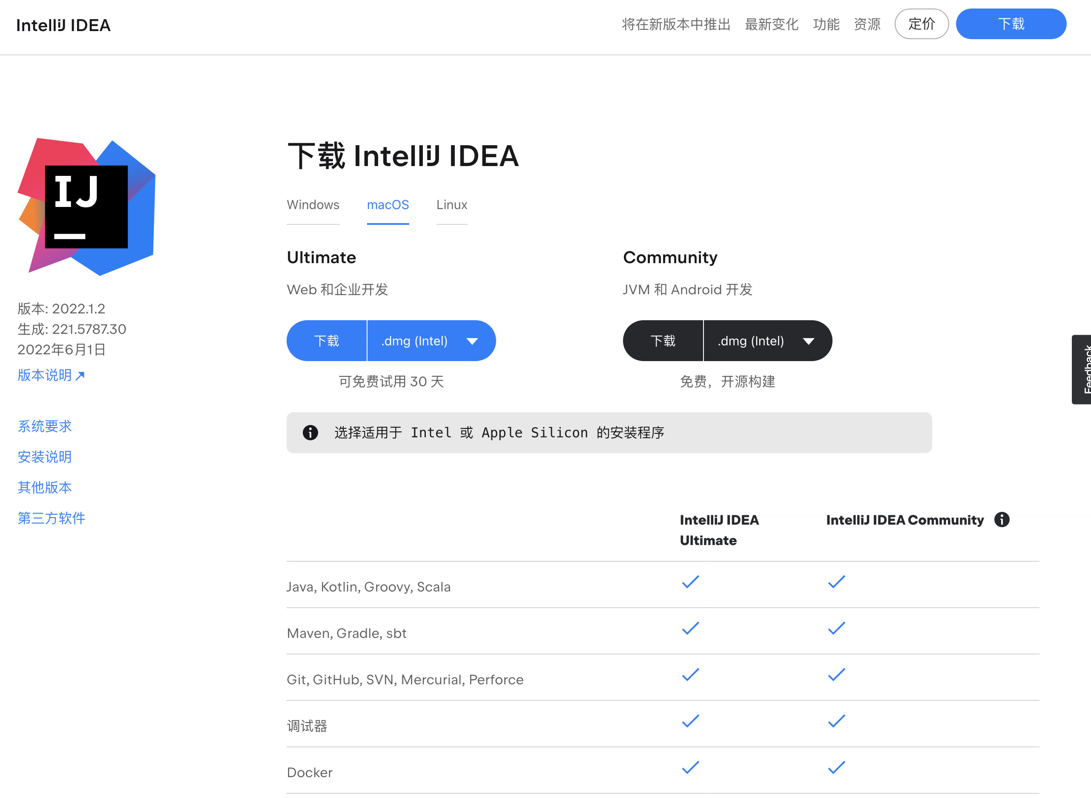Click info icon in installer notice banner

[x=310, y=432]
